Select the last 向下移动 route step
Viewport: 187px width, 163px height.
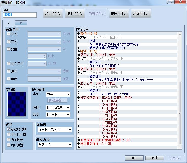(127, 136)
